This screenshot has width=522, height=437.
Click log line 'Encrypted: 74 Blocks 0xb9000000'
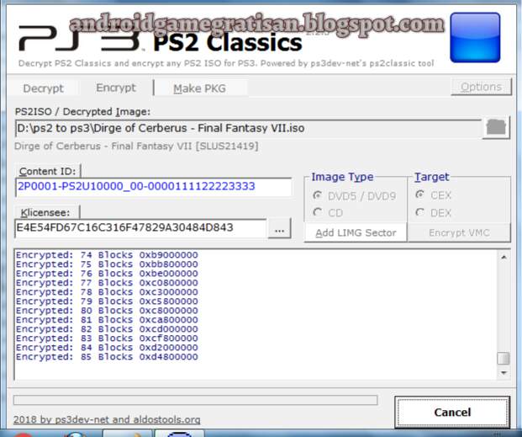[x=107, y=255]
